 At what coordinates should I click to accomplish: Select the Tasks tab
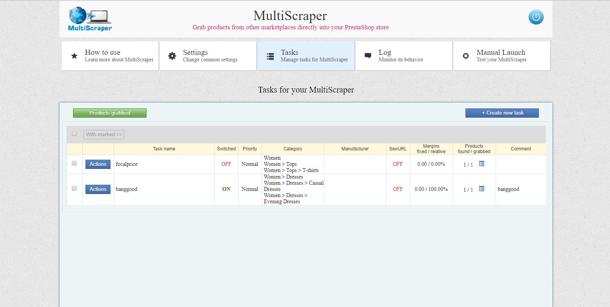(306, 56)
